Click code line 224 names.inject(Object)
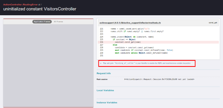 [132, 37]
